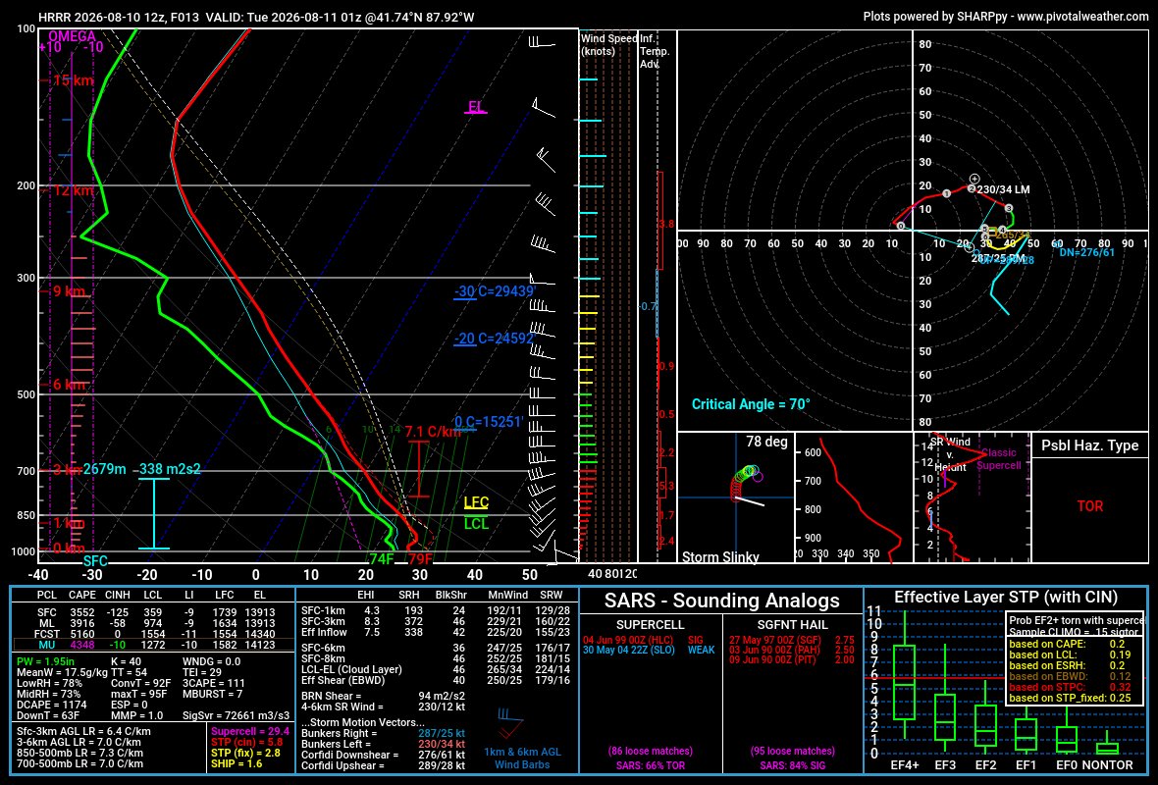
Task: Select the 287/25 RM hodograph label
Action: 998,258
